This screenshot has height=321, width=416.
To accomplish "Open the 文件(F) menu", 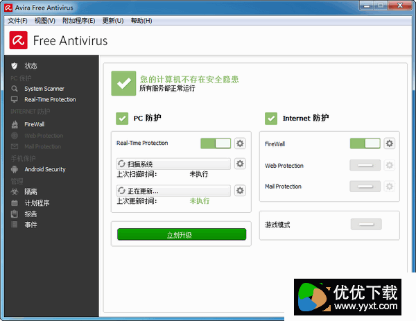I will click(17, 21).
